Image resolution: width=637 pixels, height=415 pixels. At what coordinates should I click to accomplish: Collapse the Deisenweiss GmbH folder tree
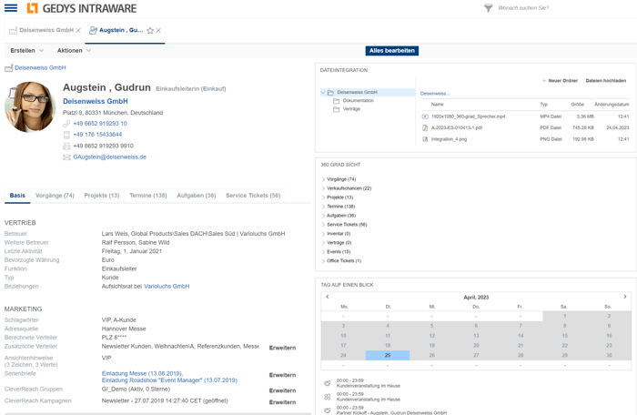(323, 92)
